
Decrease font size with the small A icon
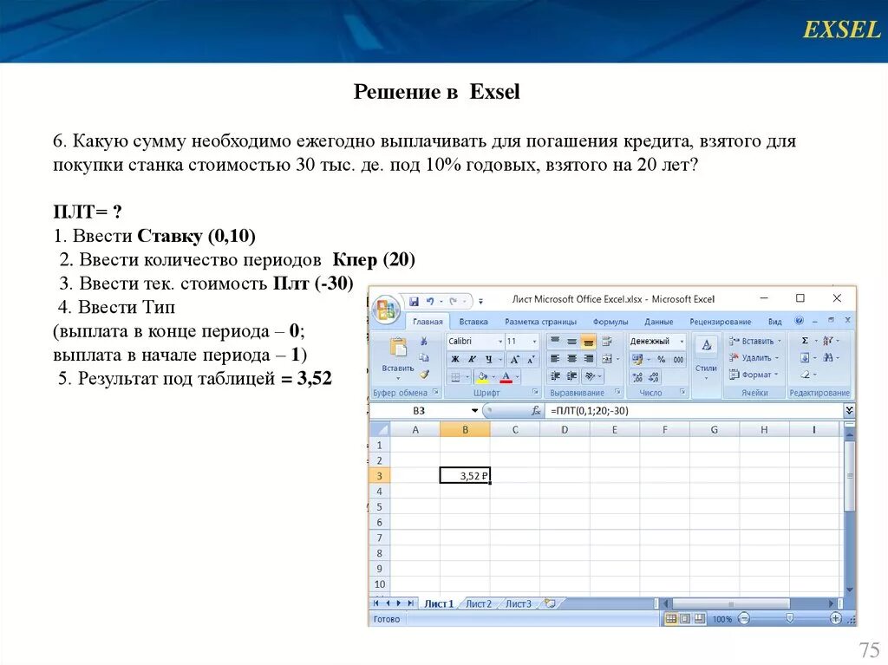tap(531, 359)
